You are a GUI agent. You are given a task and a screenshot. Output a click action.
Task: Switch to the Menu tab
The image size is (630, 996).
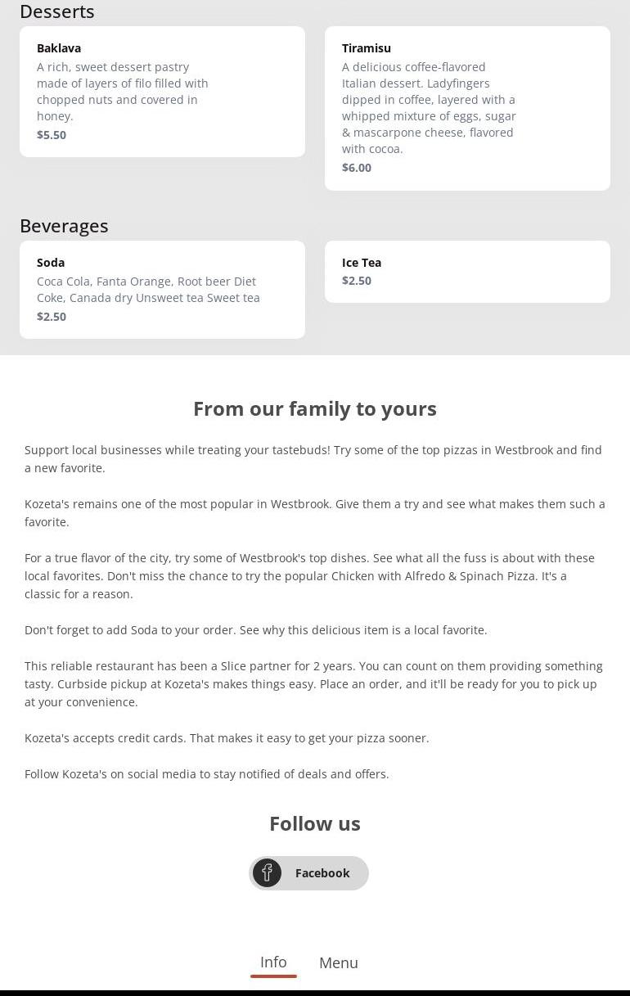[339, 963]
